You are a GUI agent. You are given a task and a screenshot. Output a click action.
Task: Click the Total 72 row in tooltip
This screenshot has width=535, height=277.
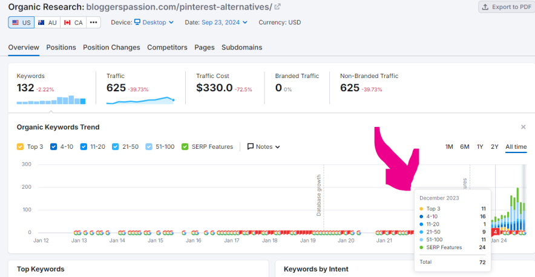(x=453, y=262)
